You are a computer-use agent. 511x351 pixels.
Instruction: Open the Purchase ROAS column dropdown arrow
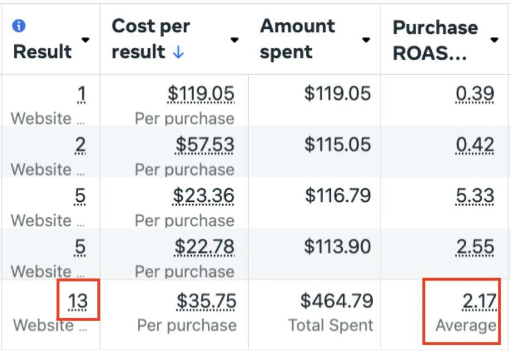(x=494, y=40)
